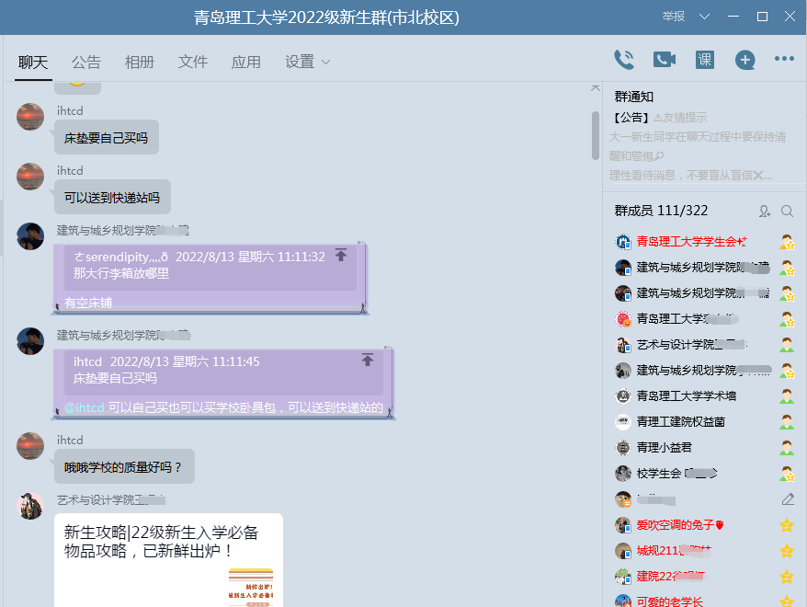Switch to the 公告 tab
This screenshot has height=607, width=807.
coord(86,63)
